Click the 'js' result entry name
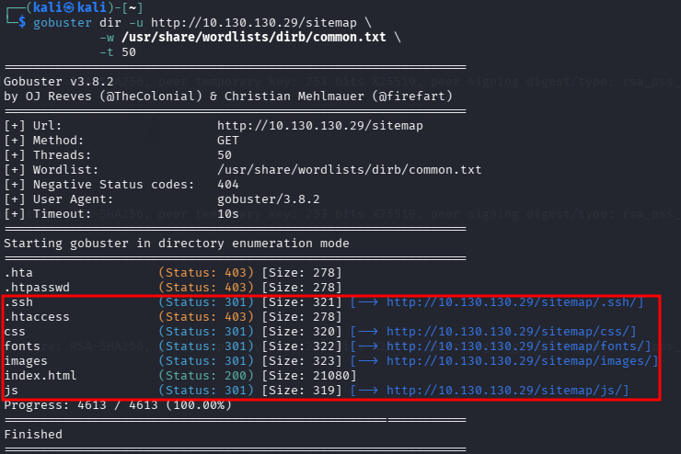This screenshot has width=681, height=454. (11, 391)
